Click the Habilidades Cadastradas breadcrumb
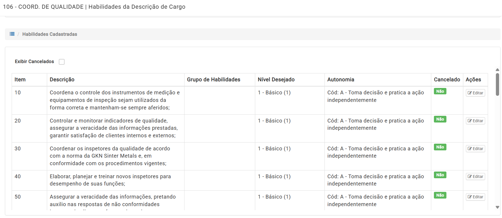 coord(50,34)
